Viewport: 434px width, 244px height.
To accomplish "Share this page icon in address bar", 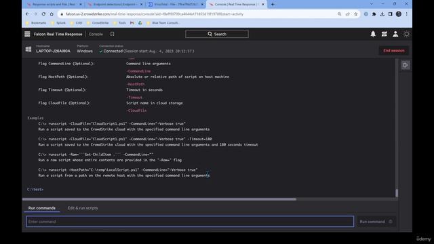I will tap(348, 14).
